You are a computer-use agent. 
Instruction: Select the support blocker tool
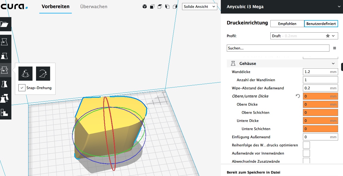pos(5,112)
